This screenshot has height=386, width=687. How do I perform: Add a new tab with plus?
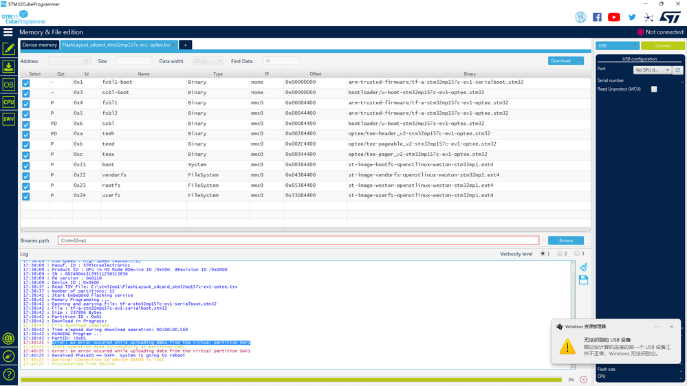(186, 45)
